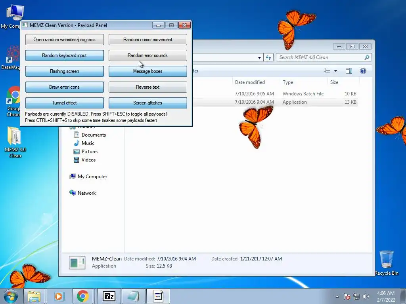The width and height of the screenshot is (406, 304).
Task: Toggle the Message boxes payload
Action: point(147,71)
